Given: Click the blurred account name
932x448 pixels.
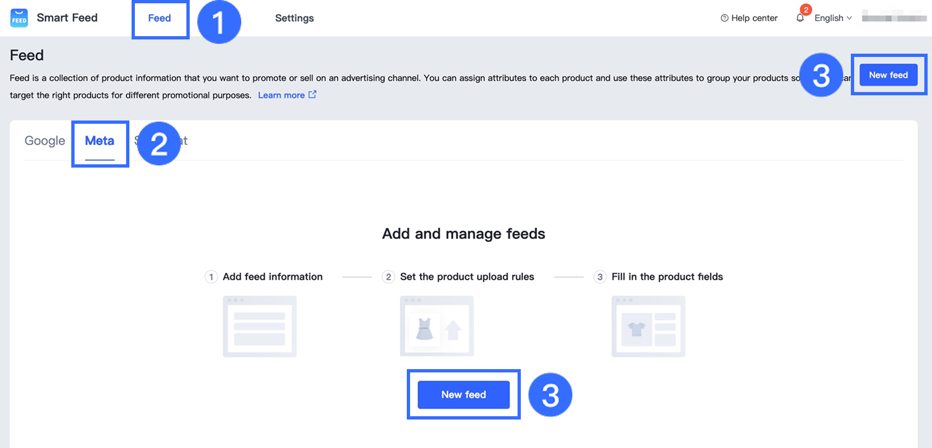Looking at the screenshot, I should point(894,18).
